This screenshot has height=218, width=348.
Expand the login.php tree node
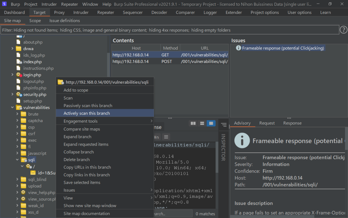12,75
